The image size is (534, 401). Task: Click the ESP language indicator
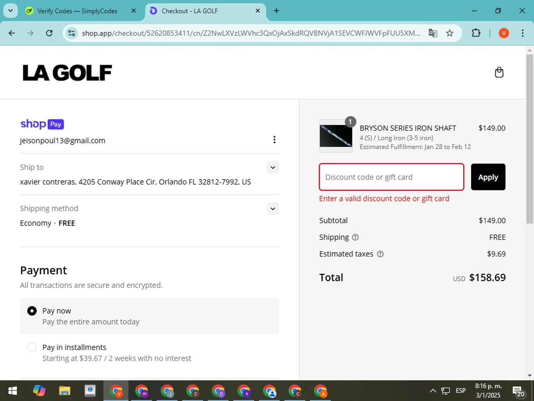(x=461, y=391)
